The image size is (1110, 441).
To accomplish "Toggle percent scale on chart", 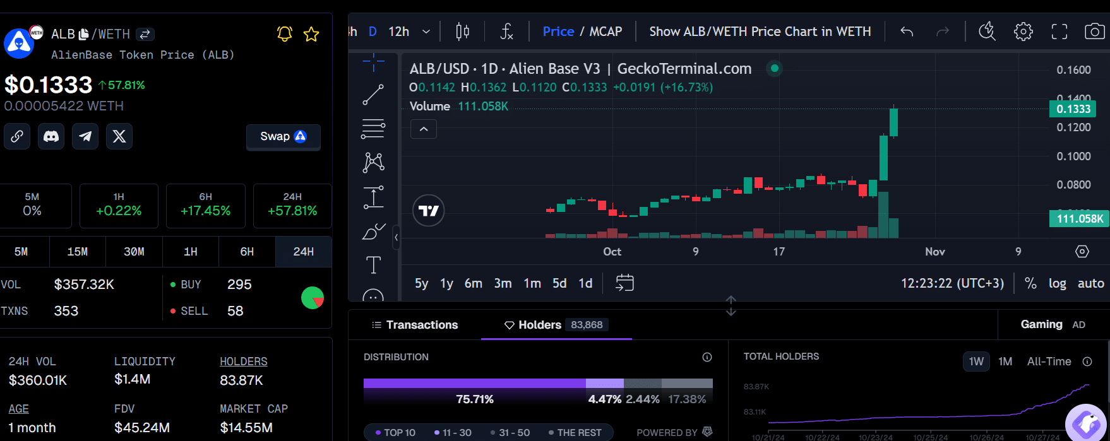I will point(1030,283).
